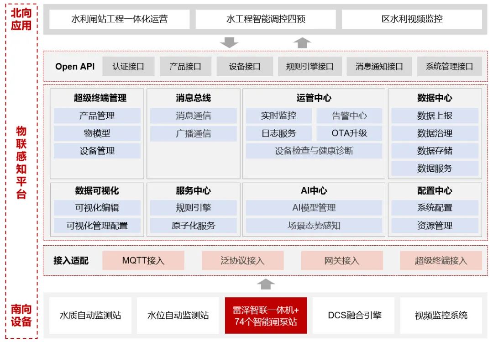Open AI模型管理 in AI中心

point(314,208)
